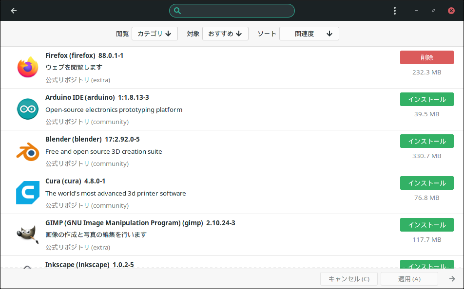Viewport: 464px width, 289px height.
Task: Click Open-source electronics prototyping platform text
Action: coord(114,109)
